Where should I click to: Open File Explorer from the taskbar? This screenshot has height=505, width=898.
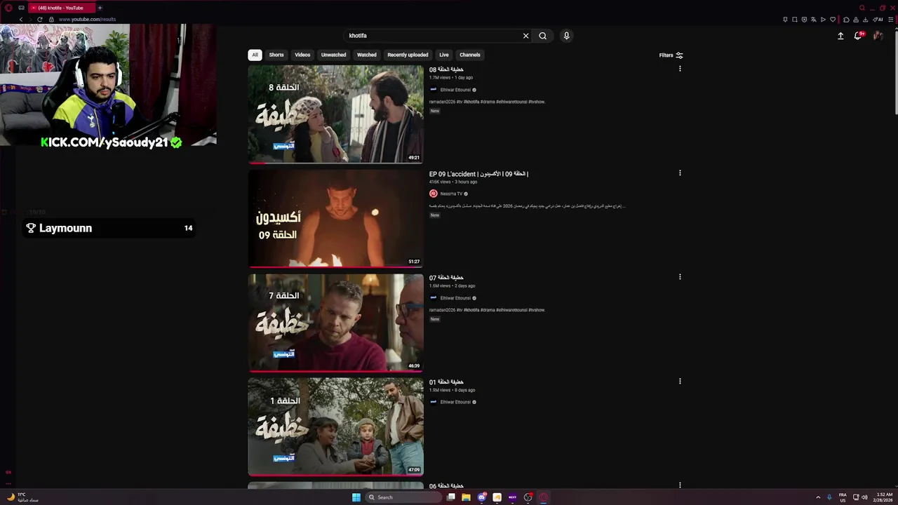tap(466, 497)
